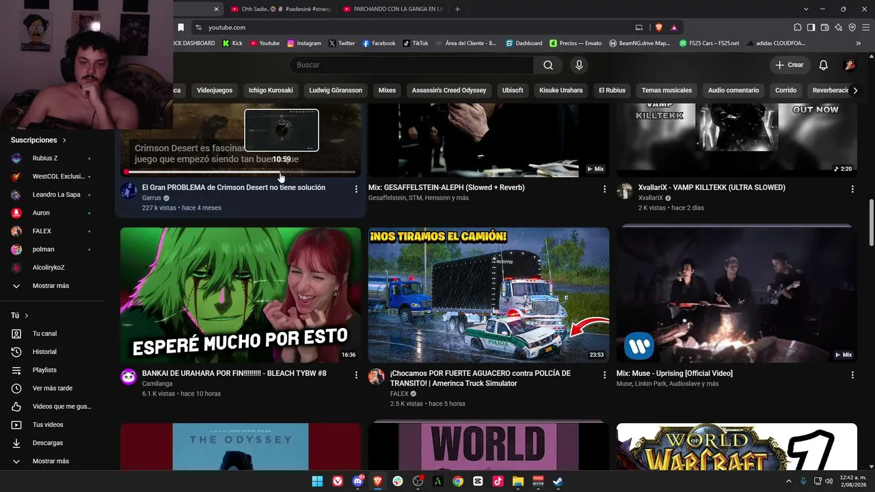This screenshot has width=875, height=492.
Task: Open Brave Wallet icon
Action: click(824, 27)
